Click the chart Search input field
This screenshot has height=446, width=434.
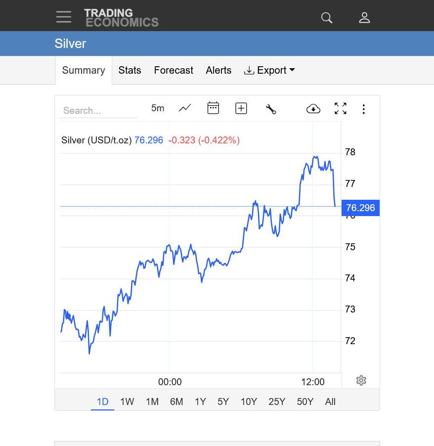pyautogui.click(x=98, y=111)
